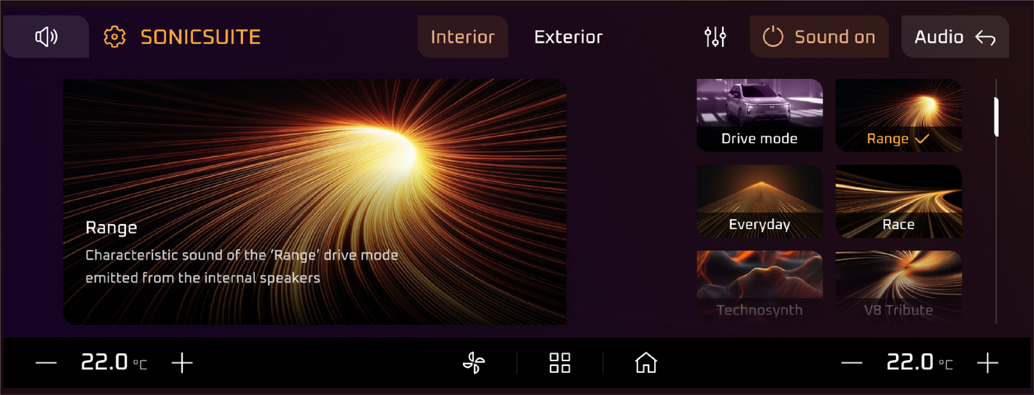Select the Range sound profile

click(899, 115)
